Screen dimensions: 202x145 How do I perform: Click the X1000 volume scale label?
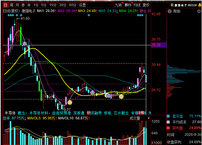(157, 143)
